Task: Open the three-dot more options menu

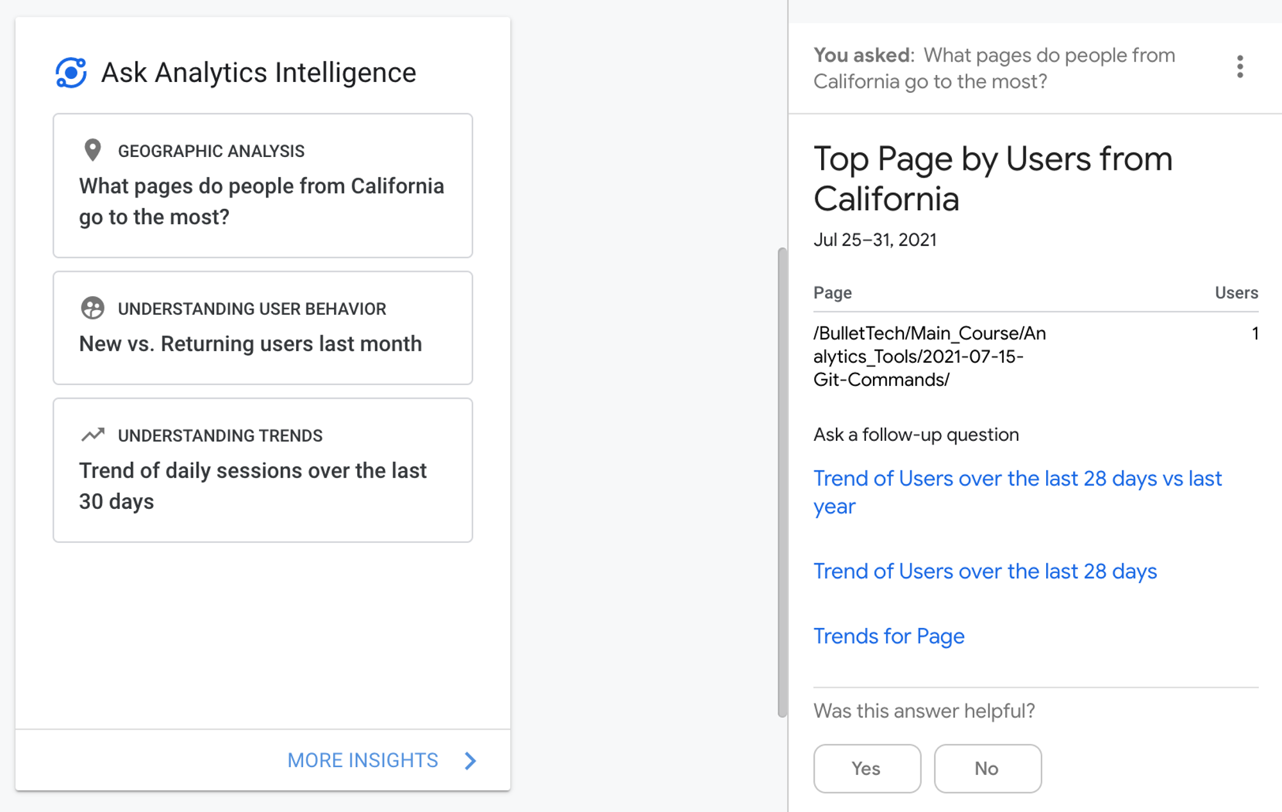Action: pyautogui.click(x=1240, y=67)
